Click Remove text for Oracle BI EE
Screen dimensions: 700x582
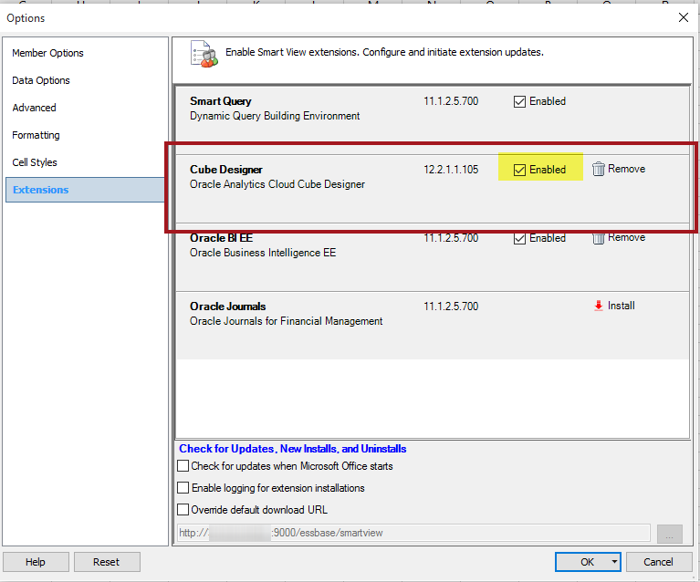pyautogui.click(x=626, y=237)
